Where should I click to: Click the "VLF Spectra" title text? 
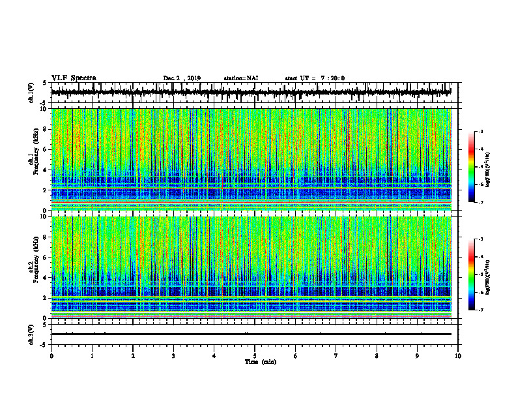pos(74,78)
